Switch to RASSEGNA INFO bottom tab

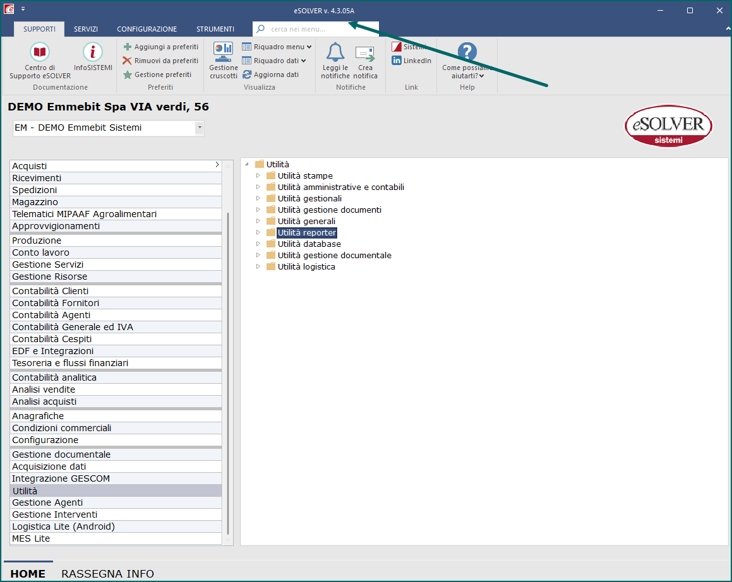coord(108,573)
